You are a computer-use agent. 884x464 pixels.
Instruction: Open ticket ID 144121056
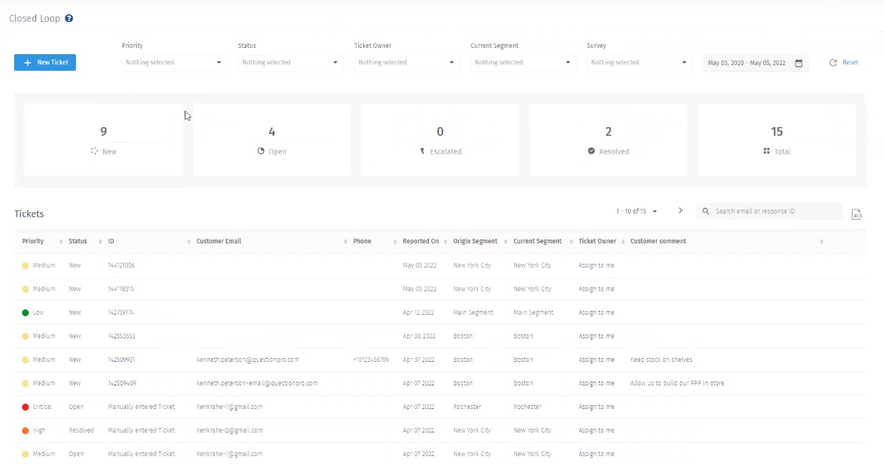121,265
